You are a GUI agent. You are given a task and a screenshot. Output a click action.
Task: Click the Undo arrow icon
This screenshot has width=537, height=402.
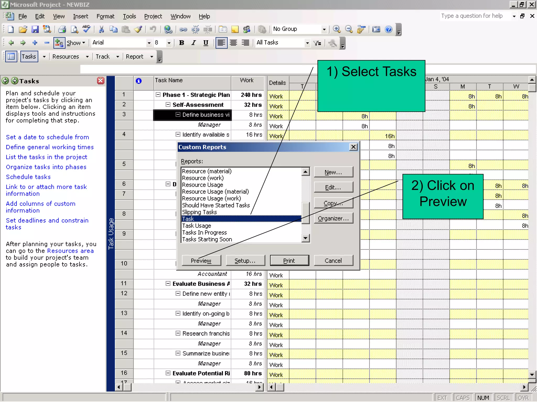(x=153, y=29)
